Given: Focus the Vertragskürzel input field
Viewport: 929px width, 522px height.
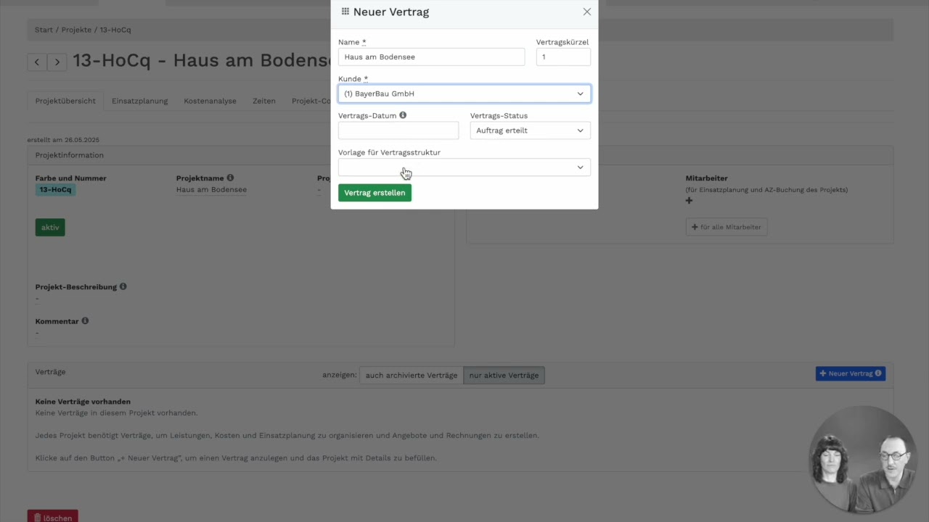Looking at the screenshot, I should tap(563, 57).
